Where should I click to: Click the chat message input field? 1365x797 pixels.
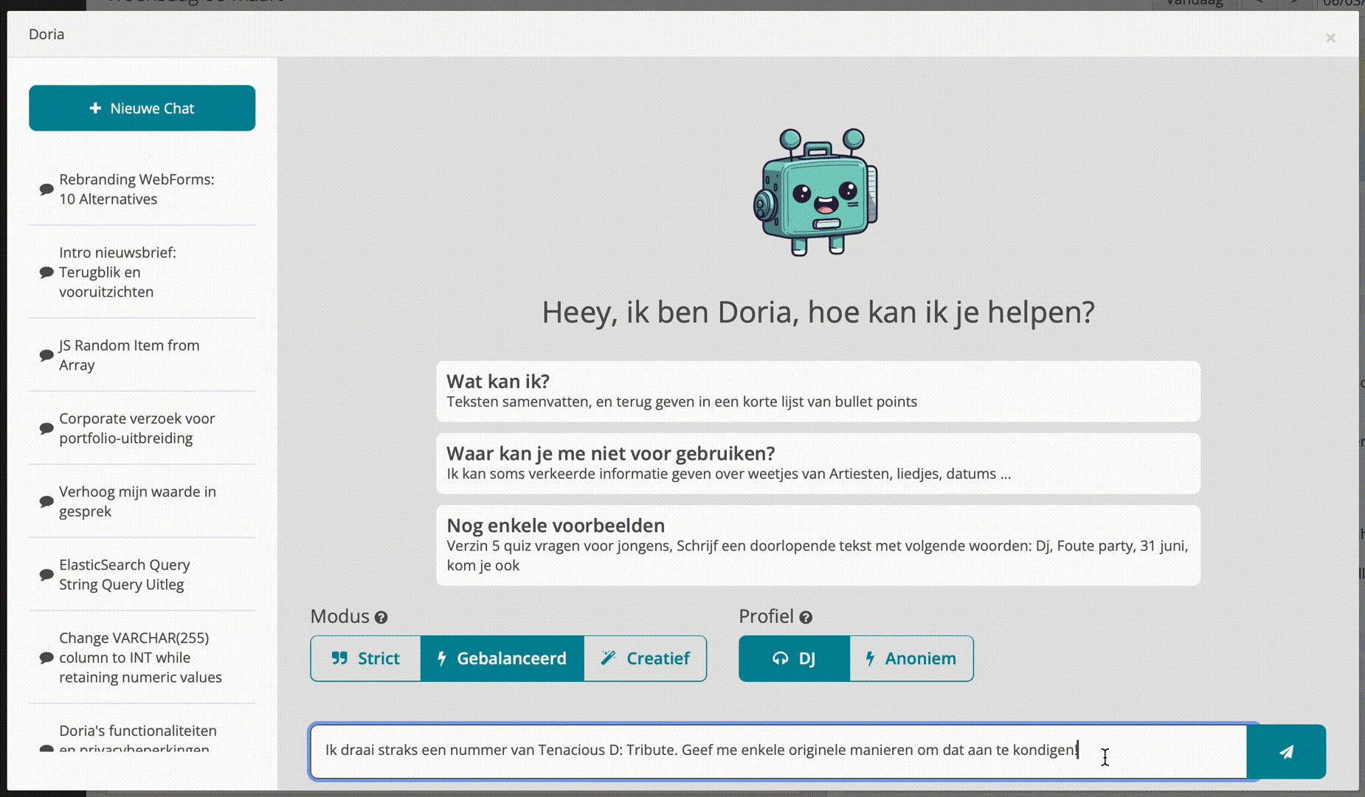tap(778, 751)
